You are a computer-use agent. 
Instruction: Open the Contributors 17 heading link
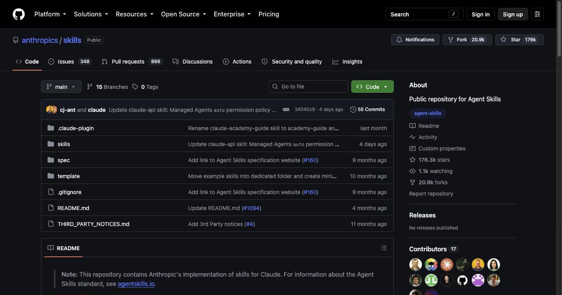point(434,249)
